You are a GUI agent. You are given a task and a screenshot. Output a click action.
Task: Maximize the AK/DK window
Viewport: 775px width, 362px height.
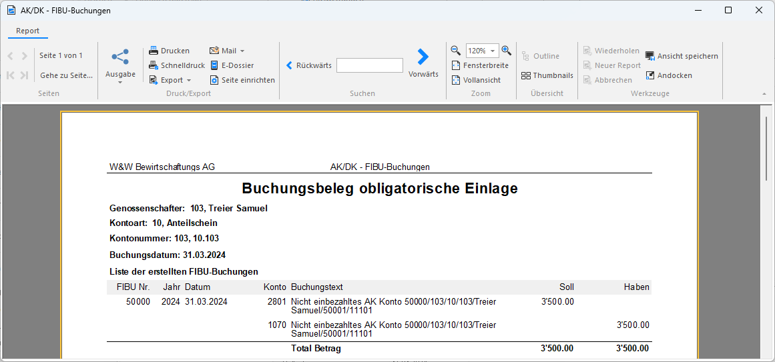coord(728,11)
